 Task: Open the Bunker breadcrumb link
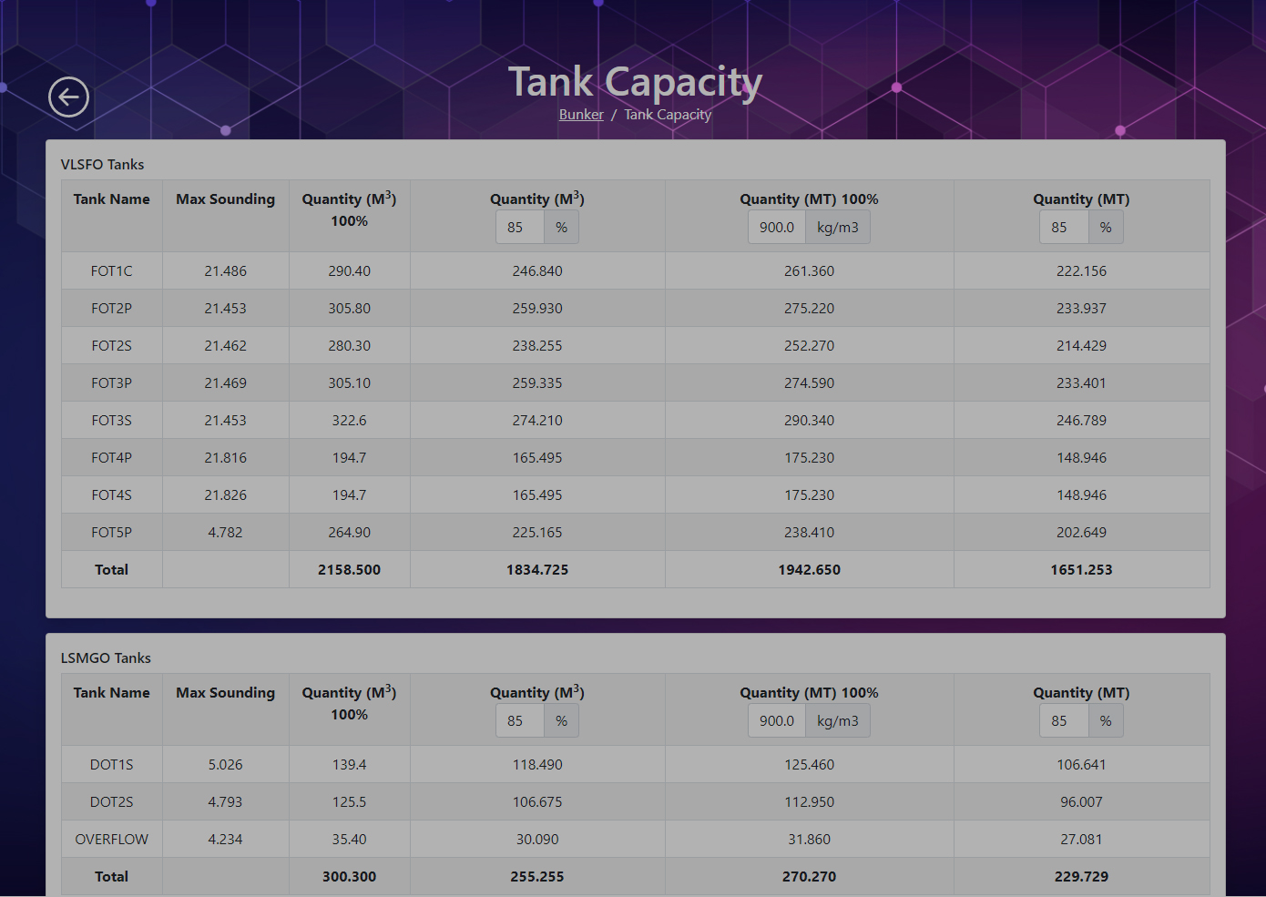click(x=581, y=115)
